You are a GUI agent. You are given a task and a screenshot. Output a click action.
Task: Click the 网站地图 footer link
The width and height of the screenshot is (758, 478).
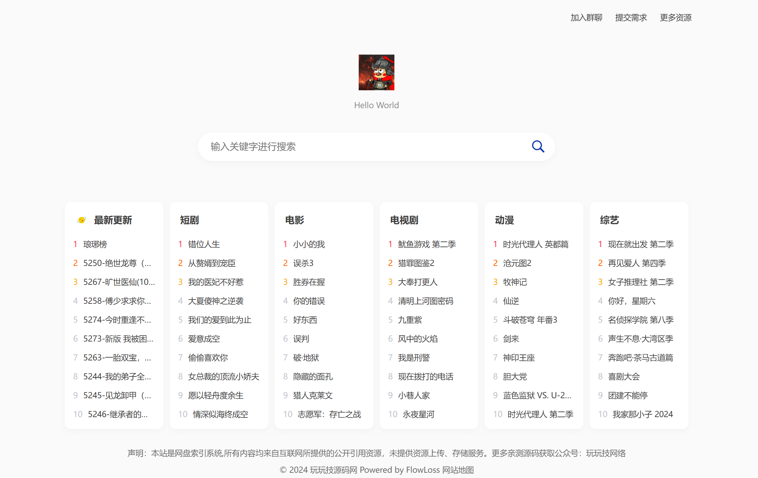[458, 470]
